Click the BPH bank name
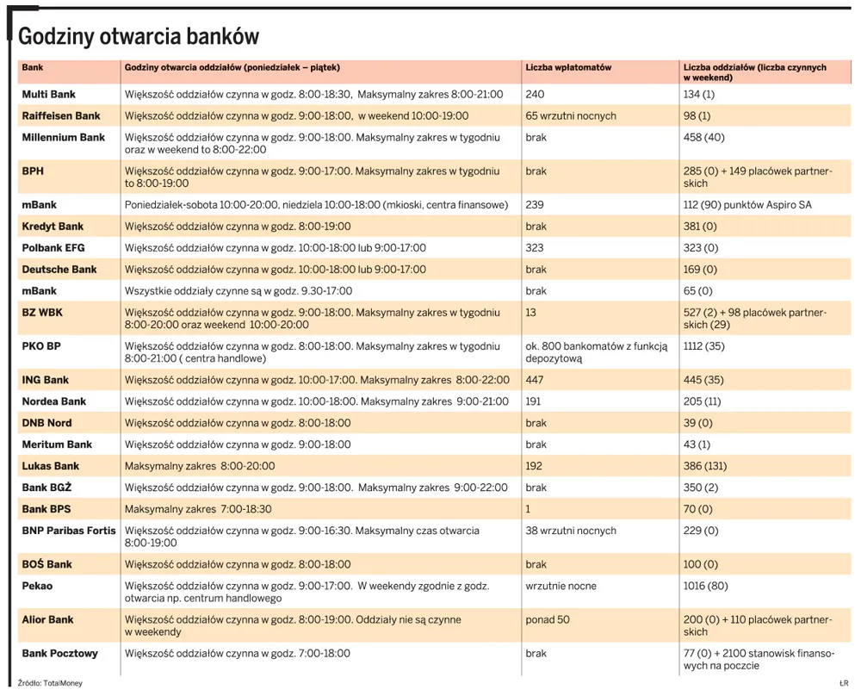 (33, 171)
